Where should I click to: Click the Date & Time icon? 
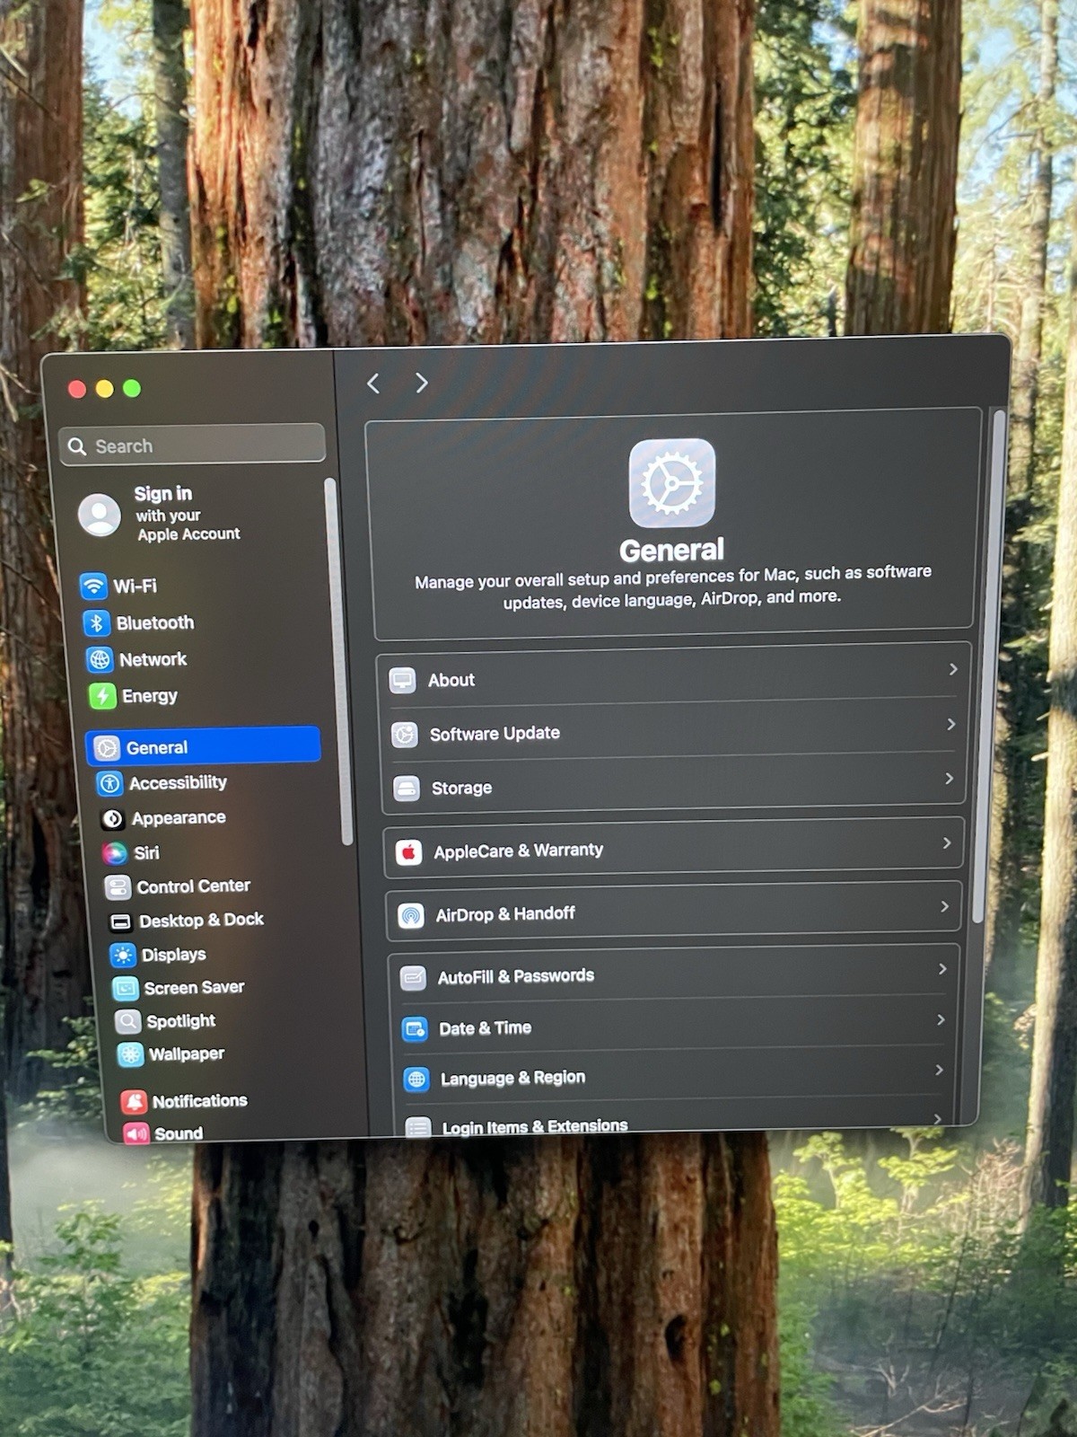pyautogui.click(x=415, y=1029)
